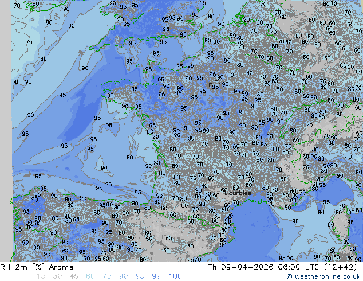This screenshot has width=363, height=281.
Task: Click the Paris city label on map
Action: click(215, 85)
